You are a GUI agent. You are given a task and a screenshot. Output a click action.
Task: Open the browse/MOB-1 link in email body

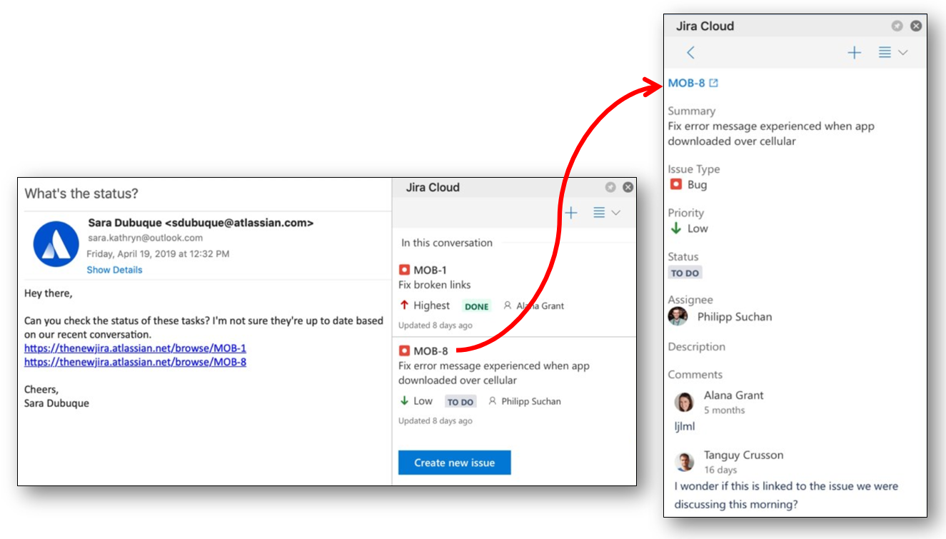click(135, 348)
